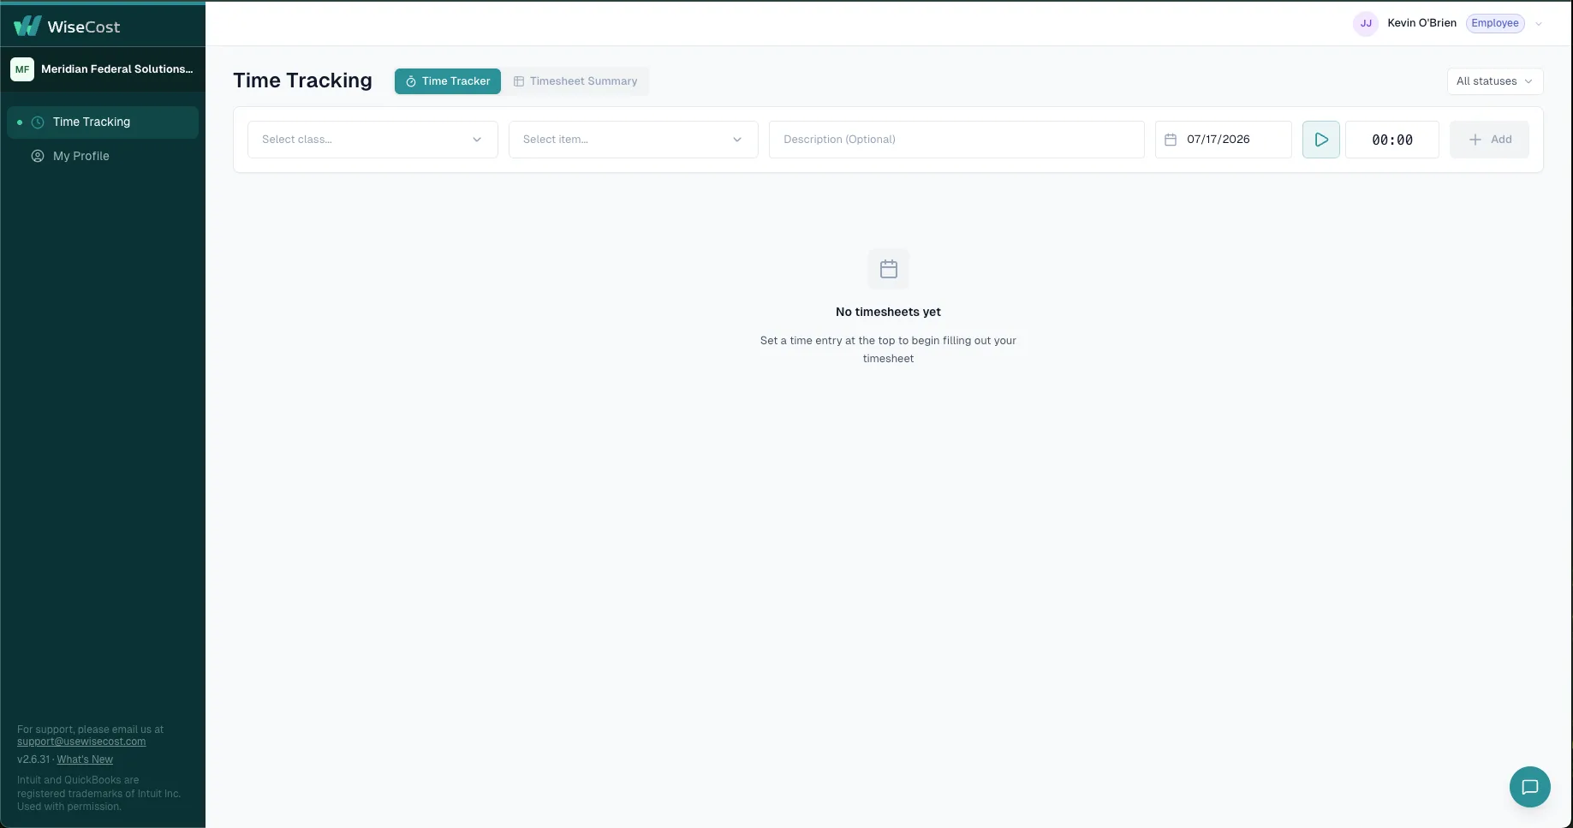Switch to the Time Tracker tab
The height and width of the screenshot is (828, 1573).
(448, 81)
